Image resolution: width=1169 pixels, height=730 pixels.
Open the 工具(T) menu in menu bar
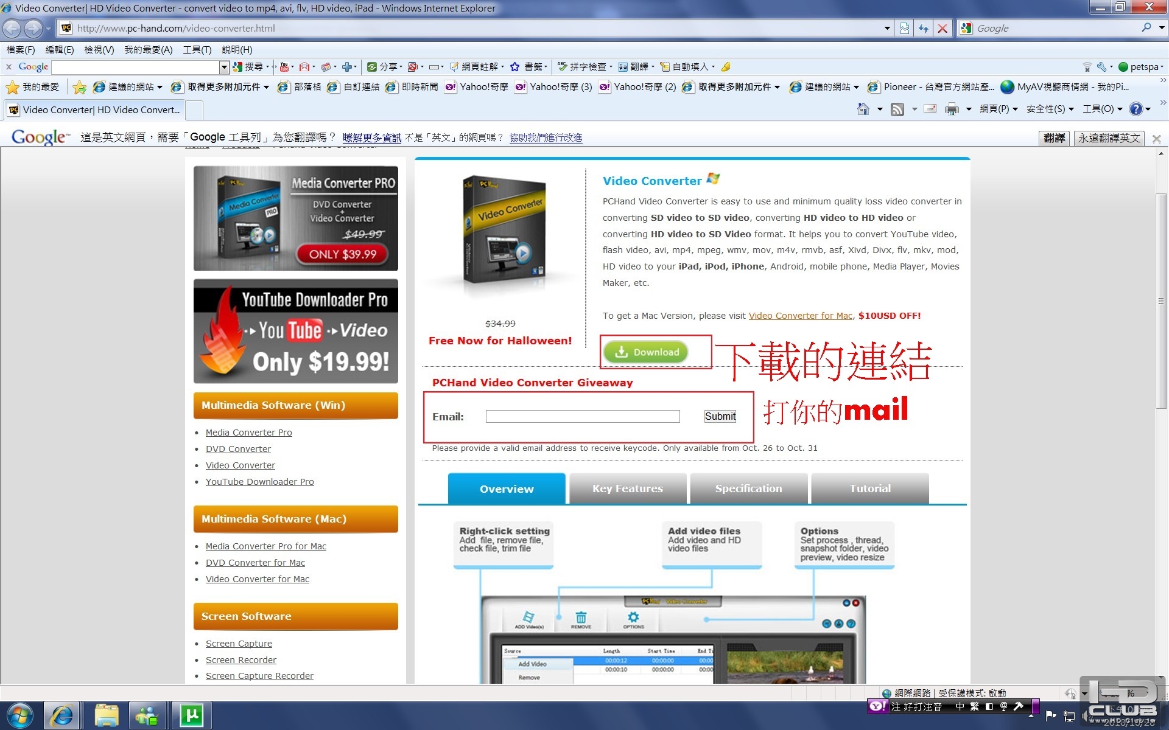point(197,50)
